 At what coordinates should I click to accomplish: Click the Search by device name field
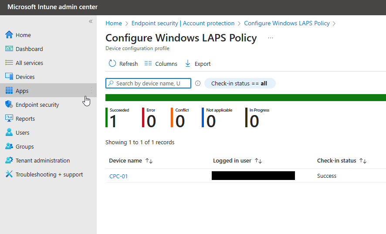(148, 83)
